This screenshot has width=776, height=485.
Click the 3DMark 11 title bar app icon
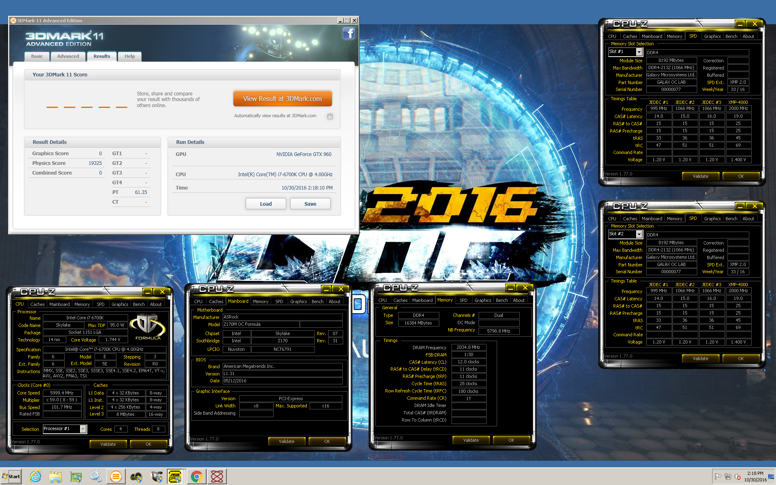pos(13,21)
